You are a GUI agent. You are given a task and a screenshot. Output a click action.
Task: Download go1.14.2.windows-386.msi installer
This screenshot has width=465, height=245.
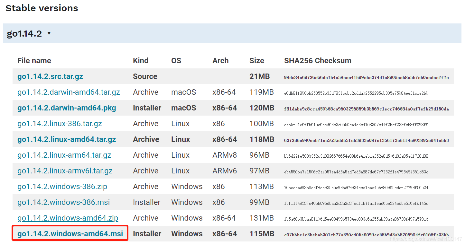pyautogui.click(x=64, y=202)
